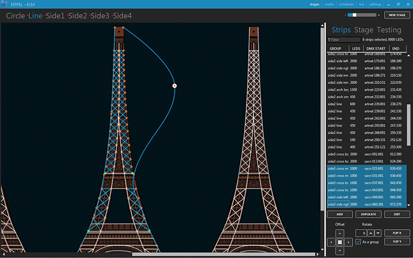Switch to the Side3 stage tab
The image size is (413, 258).
click(101, 16)
